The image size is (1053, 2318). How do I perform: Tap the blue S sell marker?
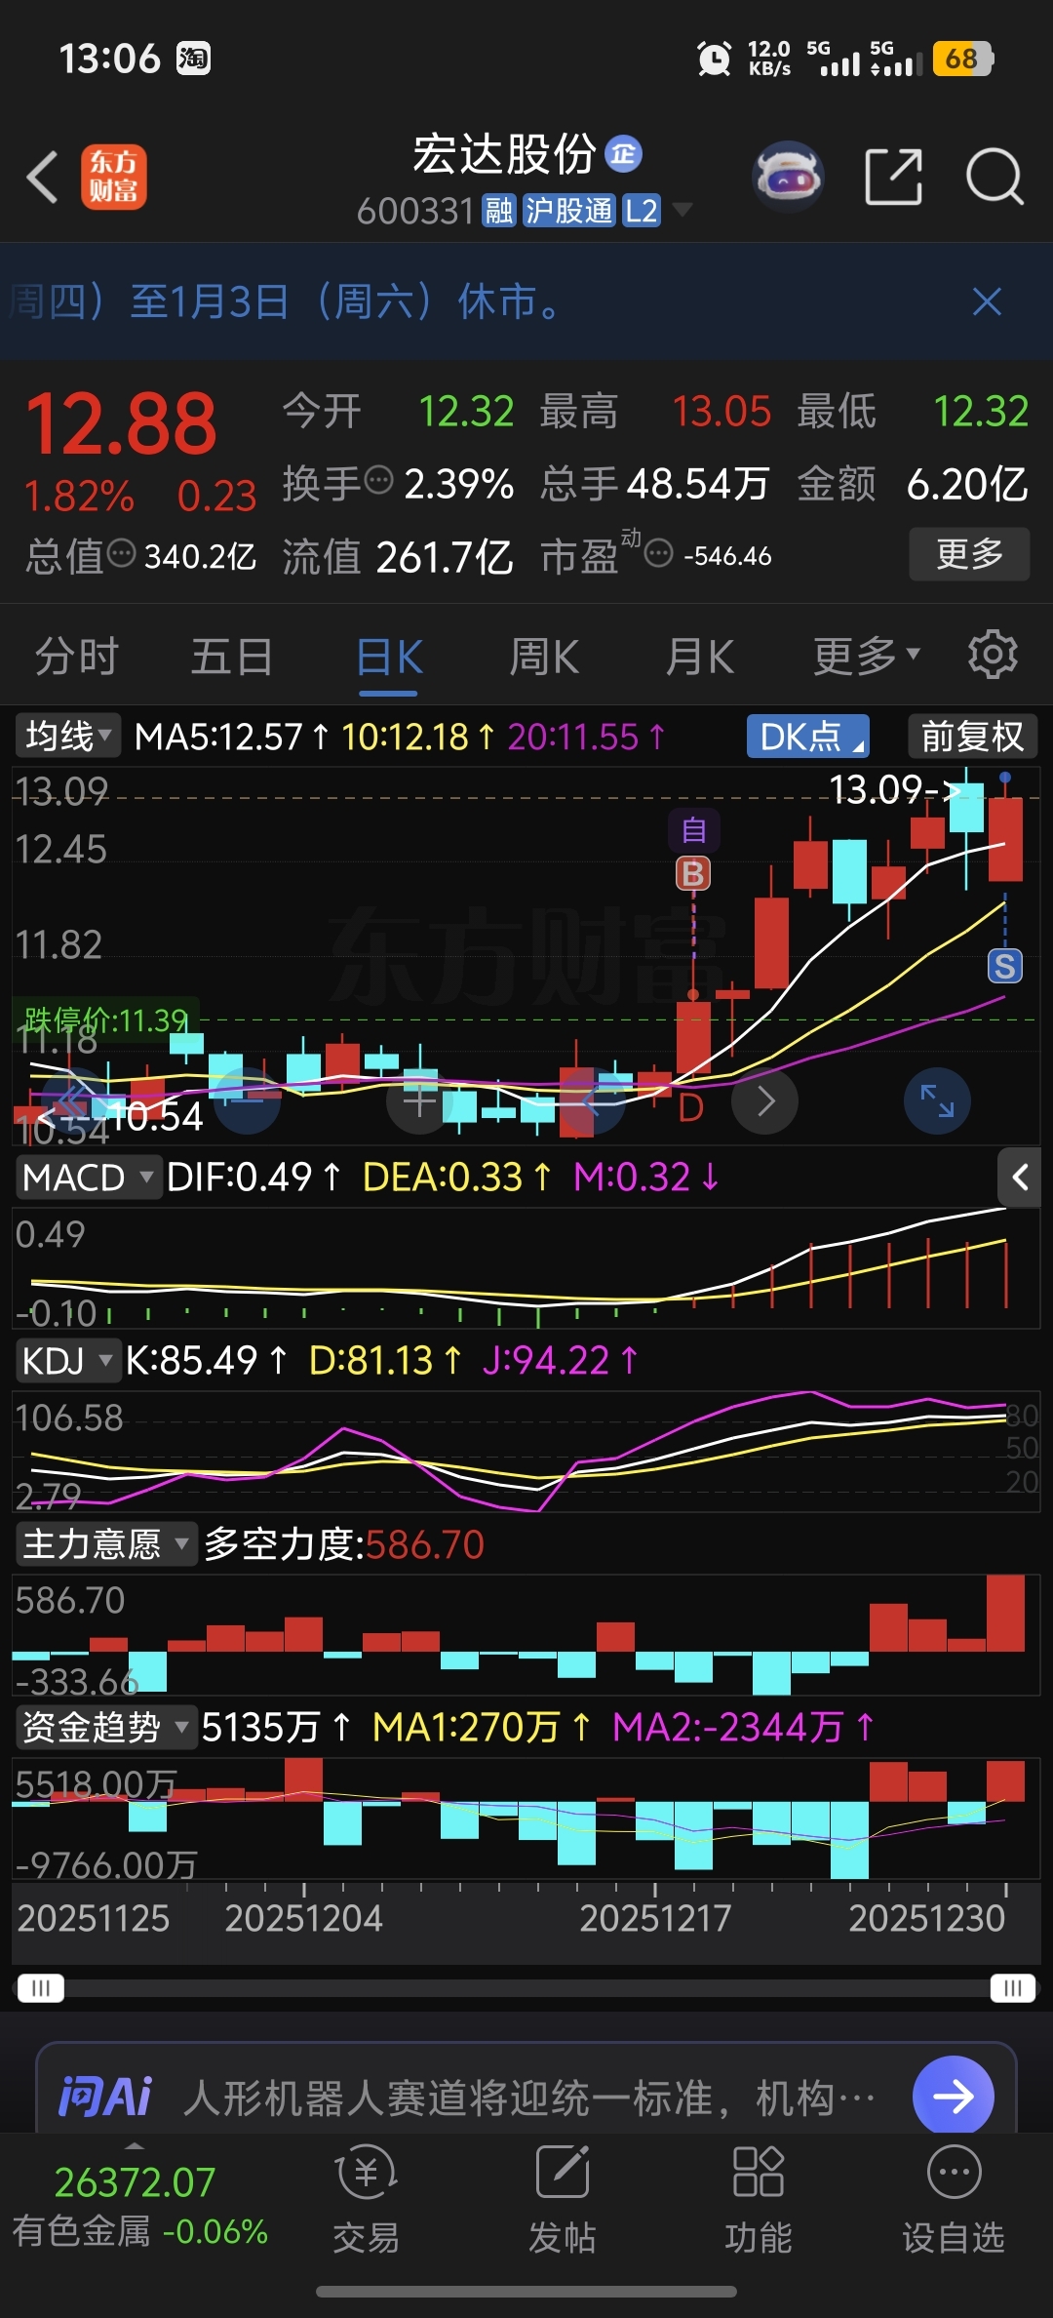1005,966
